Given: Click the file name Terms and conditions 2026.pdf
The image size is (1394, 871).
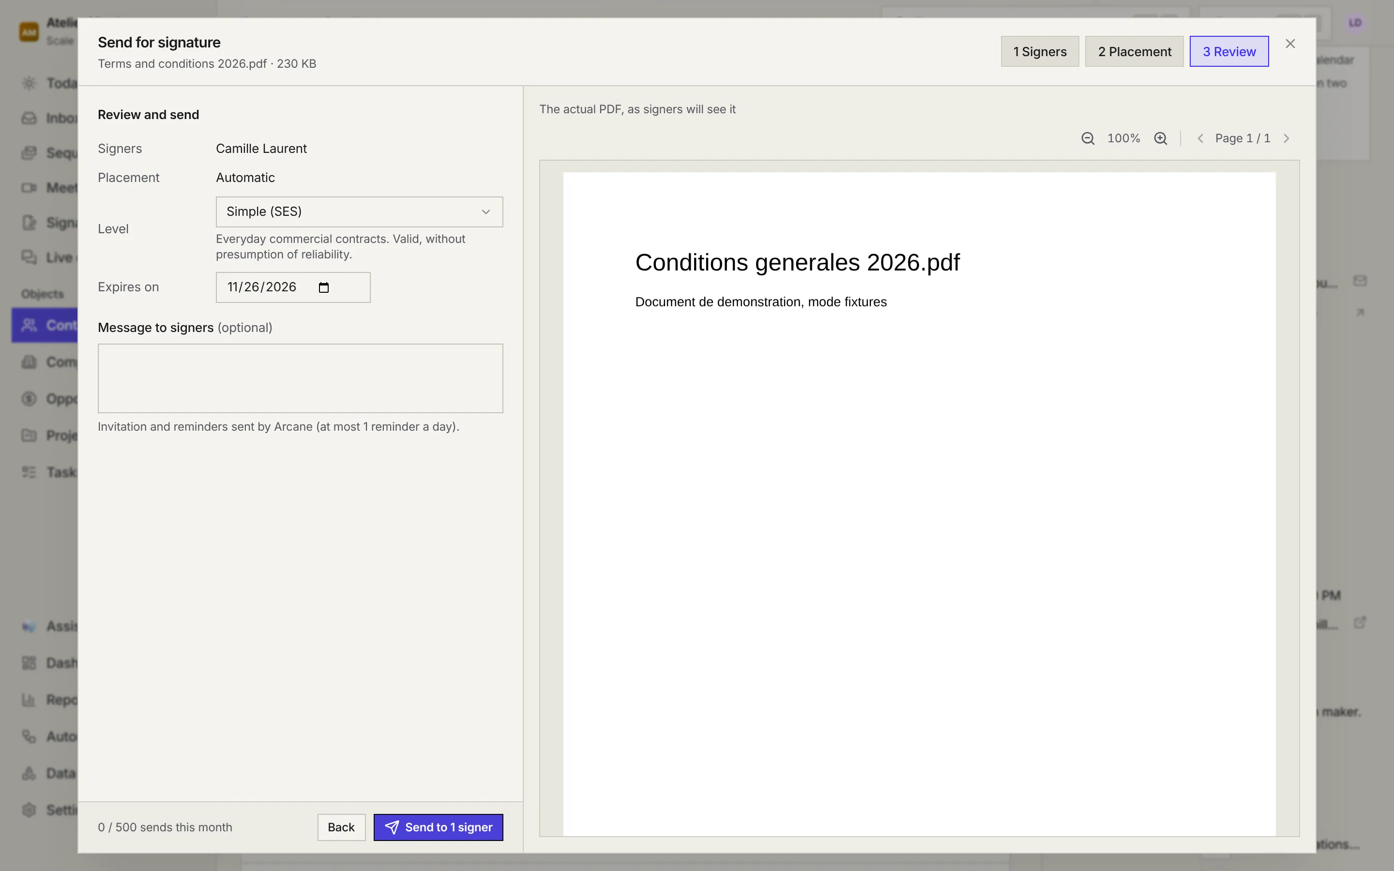Looking at the screenshot, I should point(182,64).
